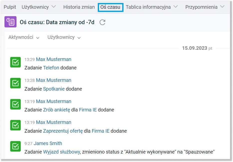Click James Smith's user link

48,143
